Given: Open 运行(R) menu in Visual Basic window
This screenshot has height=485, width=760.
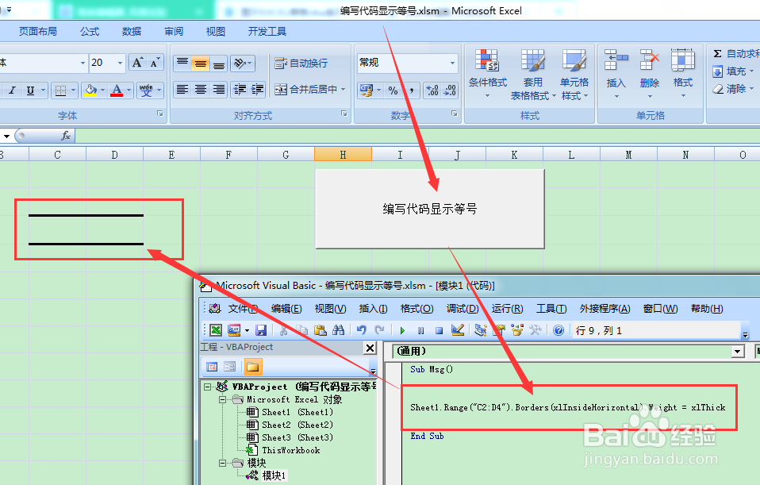Looking at the screenshot, I should (x=507, y=309).
